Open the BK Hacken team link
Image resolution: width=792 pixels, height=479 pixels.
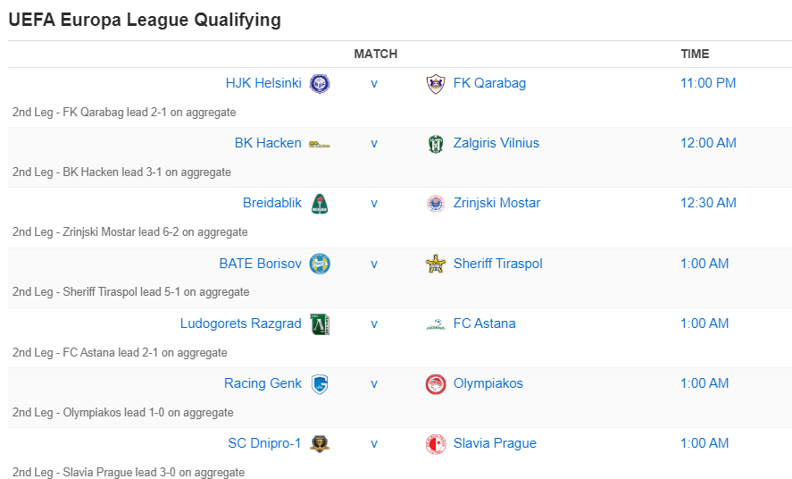click(268, 143)
